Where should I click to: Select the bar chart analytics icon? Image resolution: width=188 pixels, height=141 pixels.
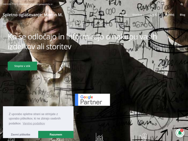click(99, 137)
